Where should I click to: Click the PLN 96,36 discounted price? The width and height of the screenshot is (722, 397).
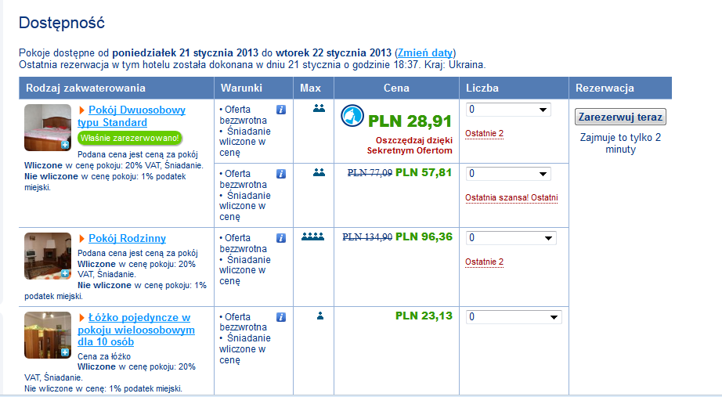(424, 236)
